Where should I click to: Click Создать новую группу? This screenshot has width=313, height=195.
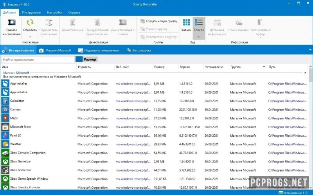(x=159, y=21)
